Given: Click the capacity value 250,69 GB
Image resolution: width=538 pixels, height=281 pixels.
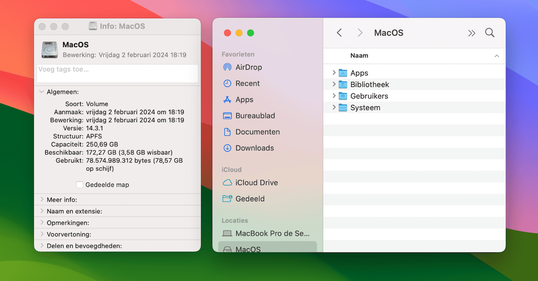Looking at the screenshot, I should pos(102,144).
